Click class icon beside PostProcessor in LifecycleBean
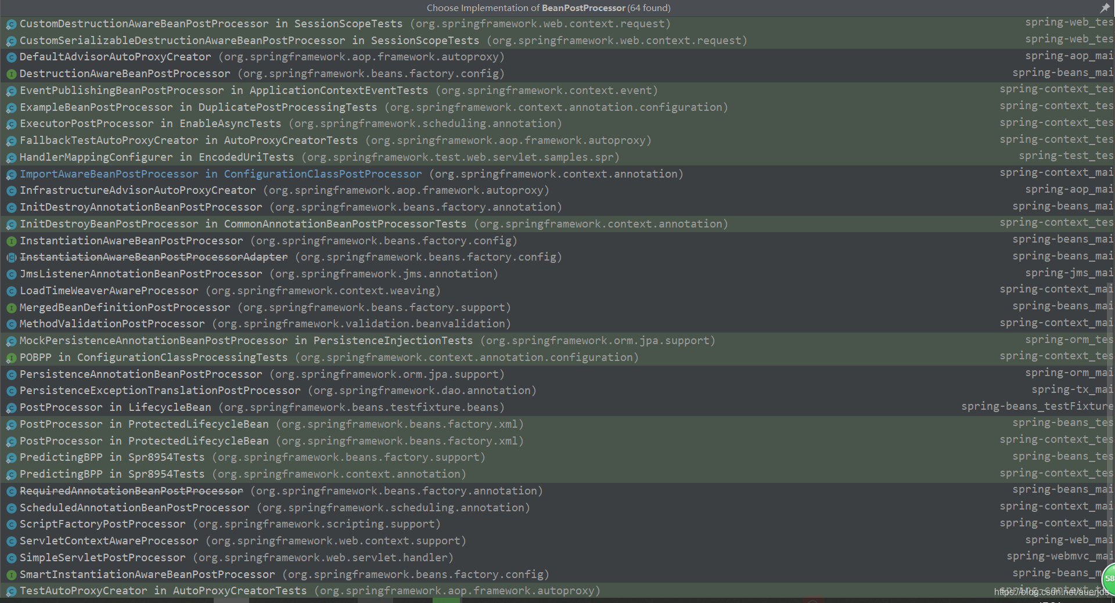 pos(11,408)
